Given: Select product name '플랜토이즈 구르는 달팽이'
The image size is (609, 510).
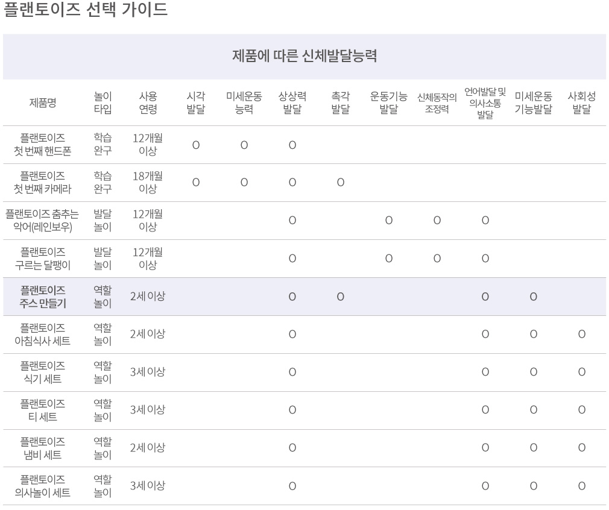Looking at the screenshot, I should click(43, 258).
